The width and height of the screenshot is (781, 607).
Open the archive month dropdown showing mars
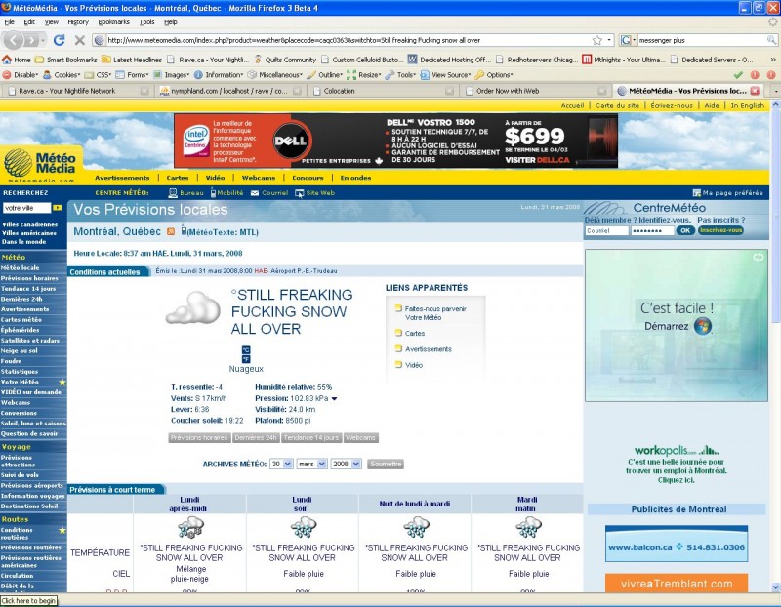[x=311, y=465]
